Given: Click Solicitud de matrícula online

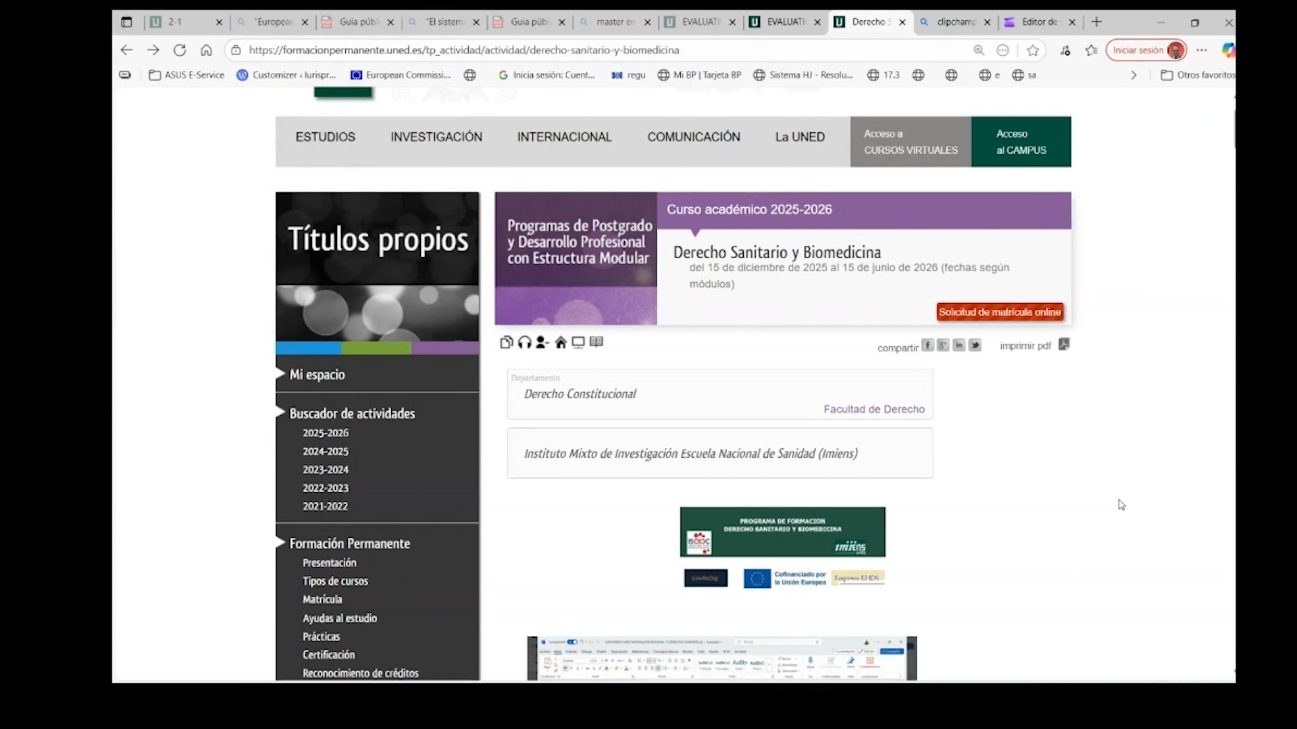Looking at the screenshot, I should (x=999, y=312).
